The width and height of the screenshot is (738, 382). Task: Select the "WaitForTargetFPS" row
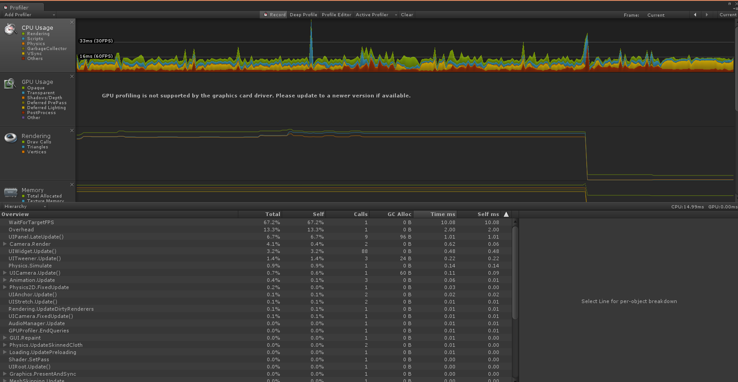(256, 222)
